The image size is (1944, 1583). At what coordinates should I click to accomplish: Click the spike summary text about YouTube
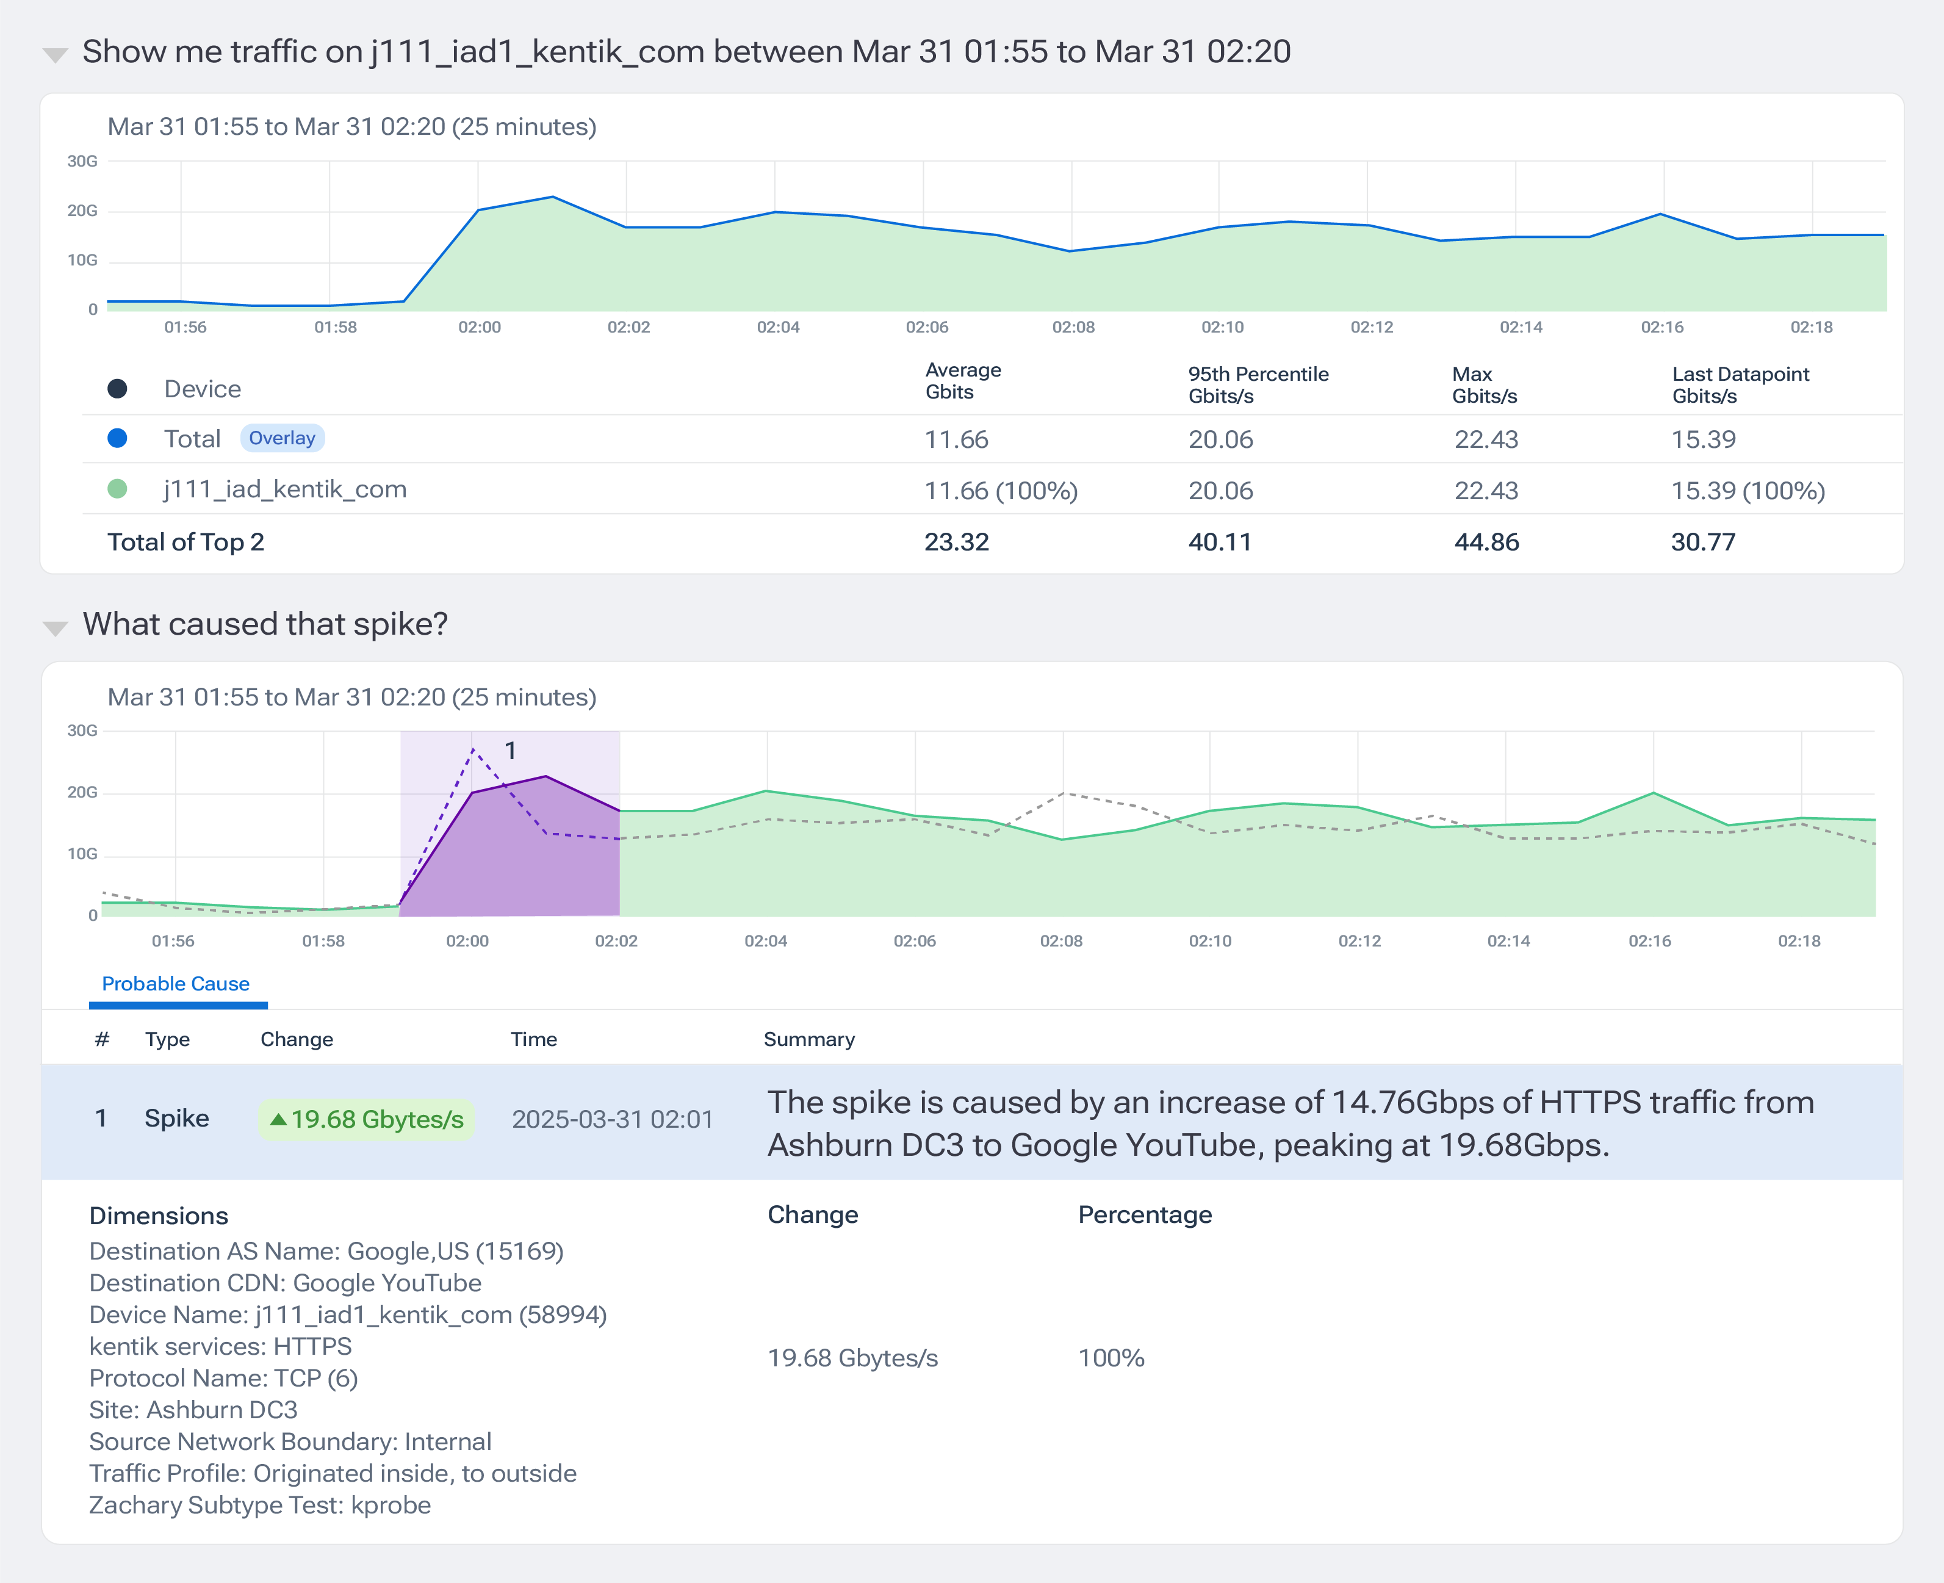pos(1289,1123)
